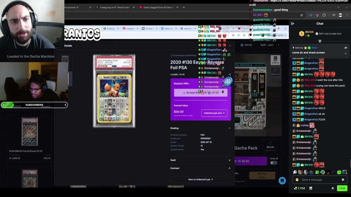351x197 pixels.
Task: Expand the Contract section
Action: click(229, 168)
